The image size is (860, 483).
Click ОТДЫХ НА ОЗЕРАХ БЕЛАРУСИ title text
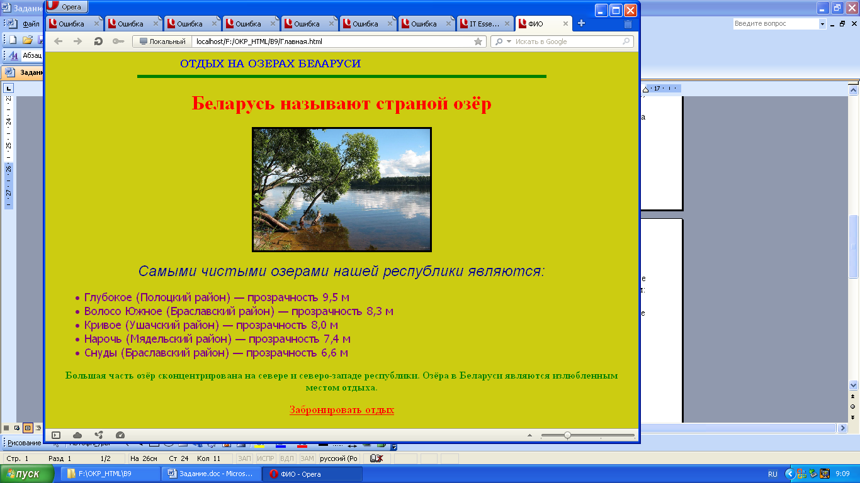(270, 64)
